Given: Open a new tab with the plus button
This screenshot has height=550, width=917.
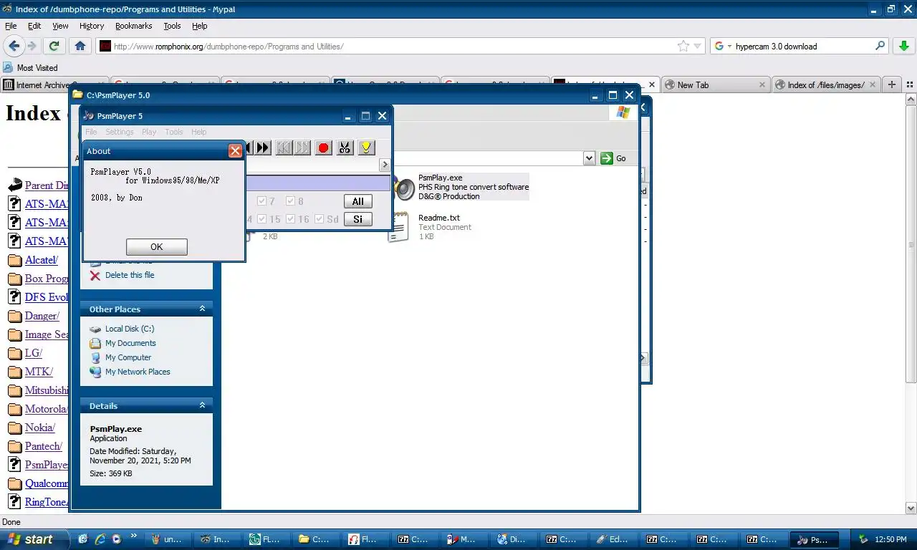Looking at the screenshot, I should click(892, 85).
